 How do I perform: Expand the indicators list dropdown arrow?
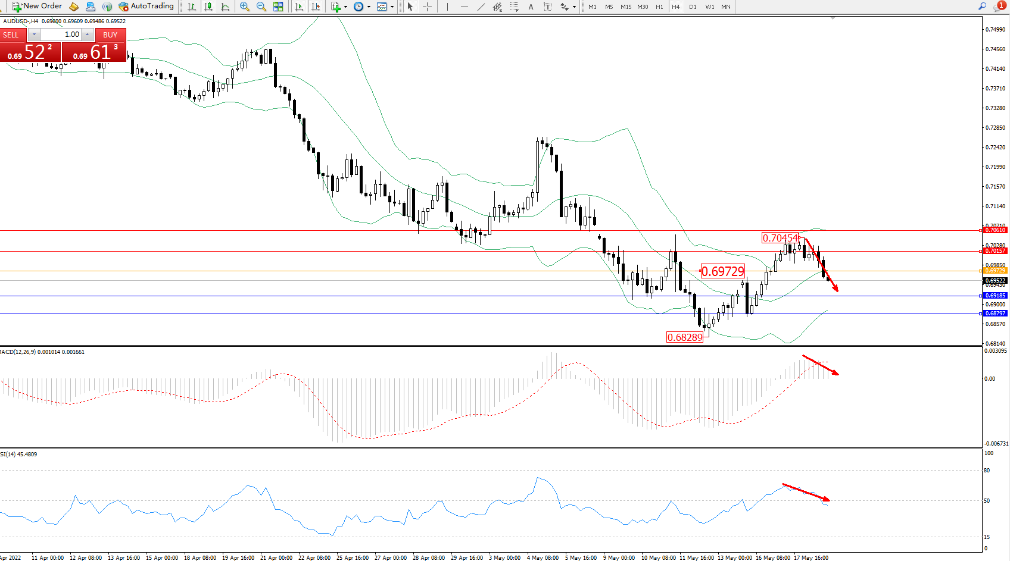(x=345, y=7)
